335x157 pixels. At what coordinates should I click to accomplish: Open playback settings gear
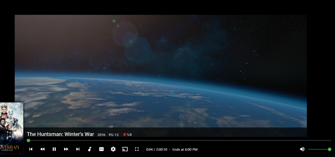point(113,149)
